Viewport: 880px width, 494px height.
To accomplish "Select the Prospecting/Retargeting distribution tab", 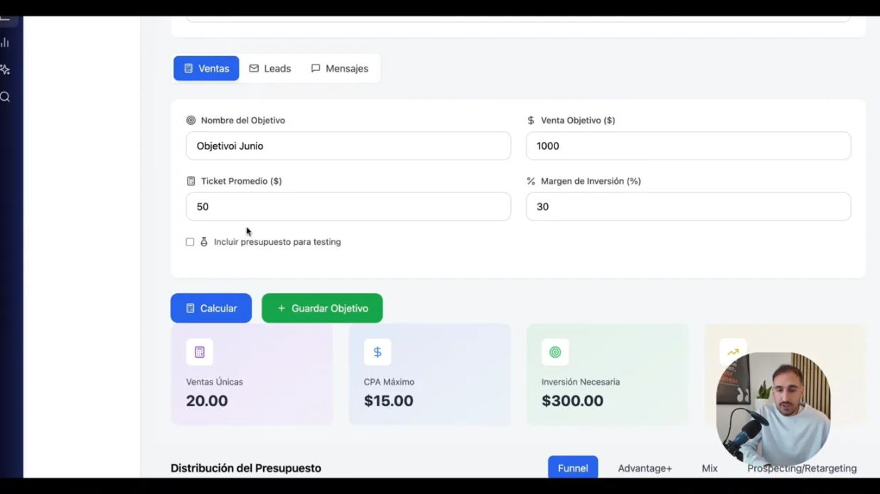I will [802, 468].
